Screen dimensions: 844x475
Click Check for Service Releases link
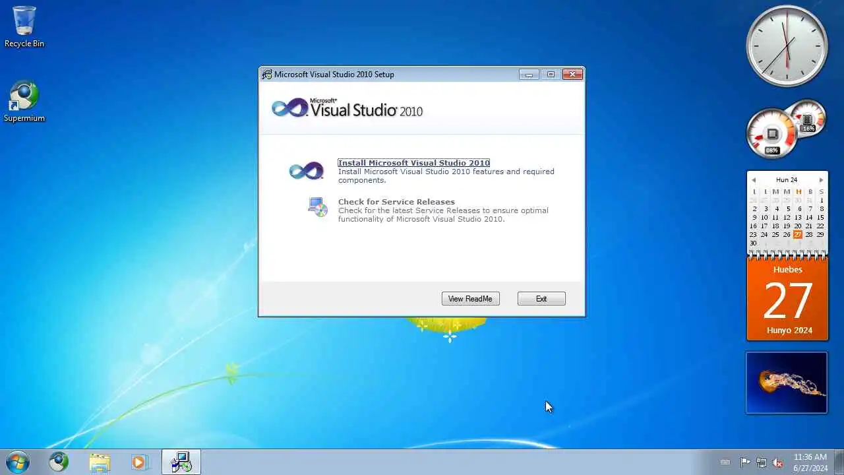[396, 202]
